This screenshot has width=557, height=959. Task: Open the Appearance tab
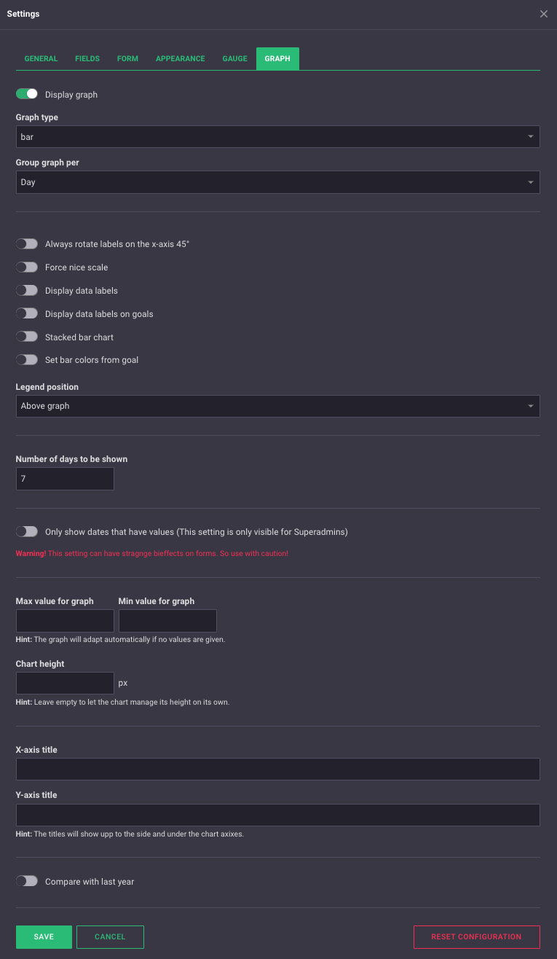pyautogui.click(x=180, y=58)
